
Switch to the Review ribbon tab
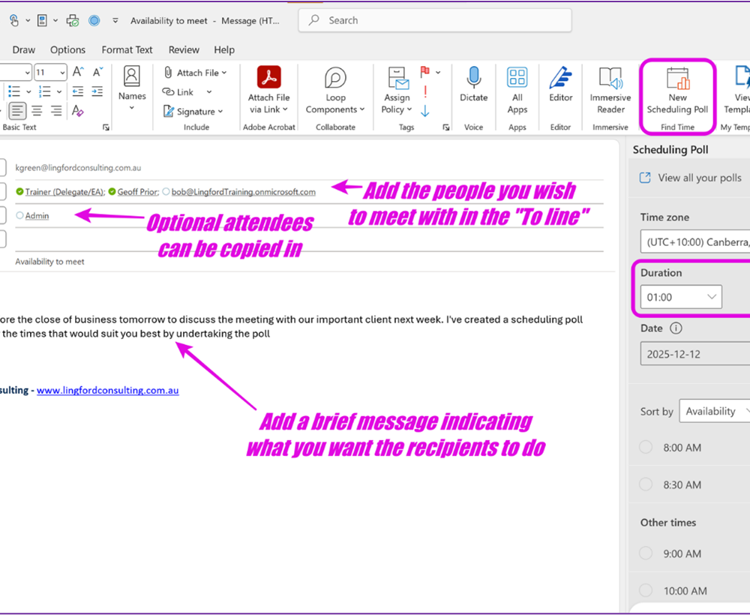(184, 49)
